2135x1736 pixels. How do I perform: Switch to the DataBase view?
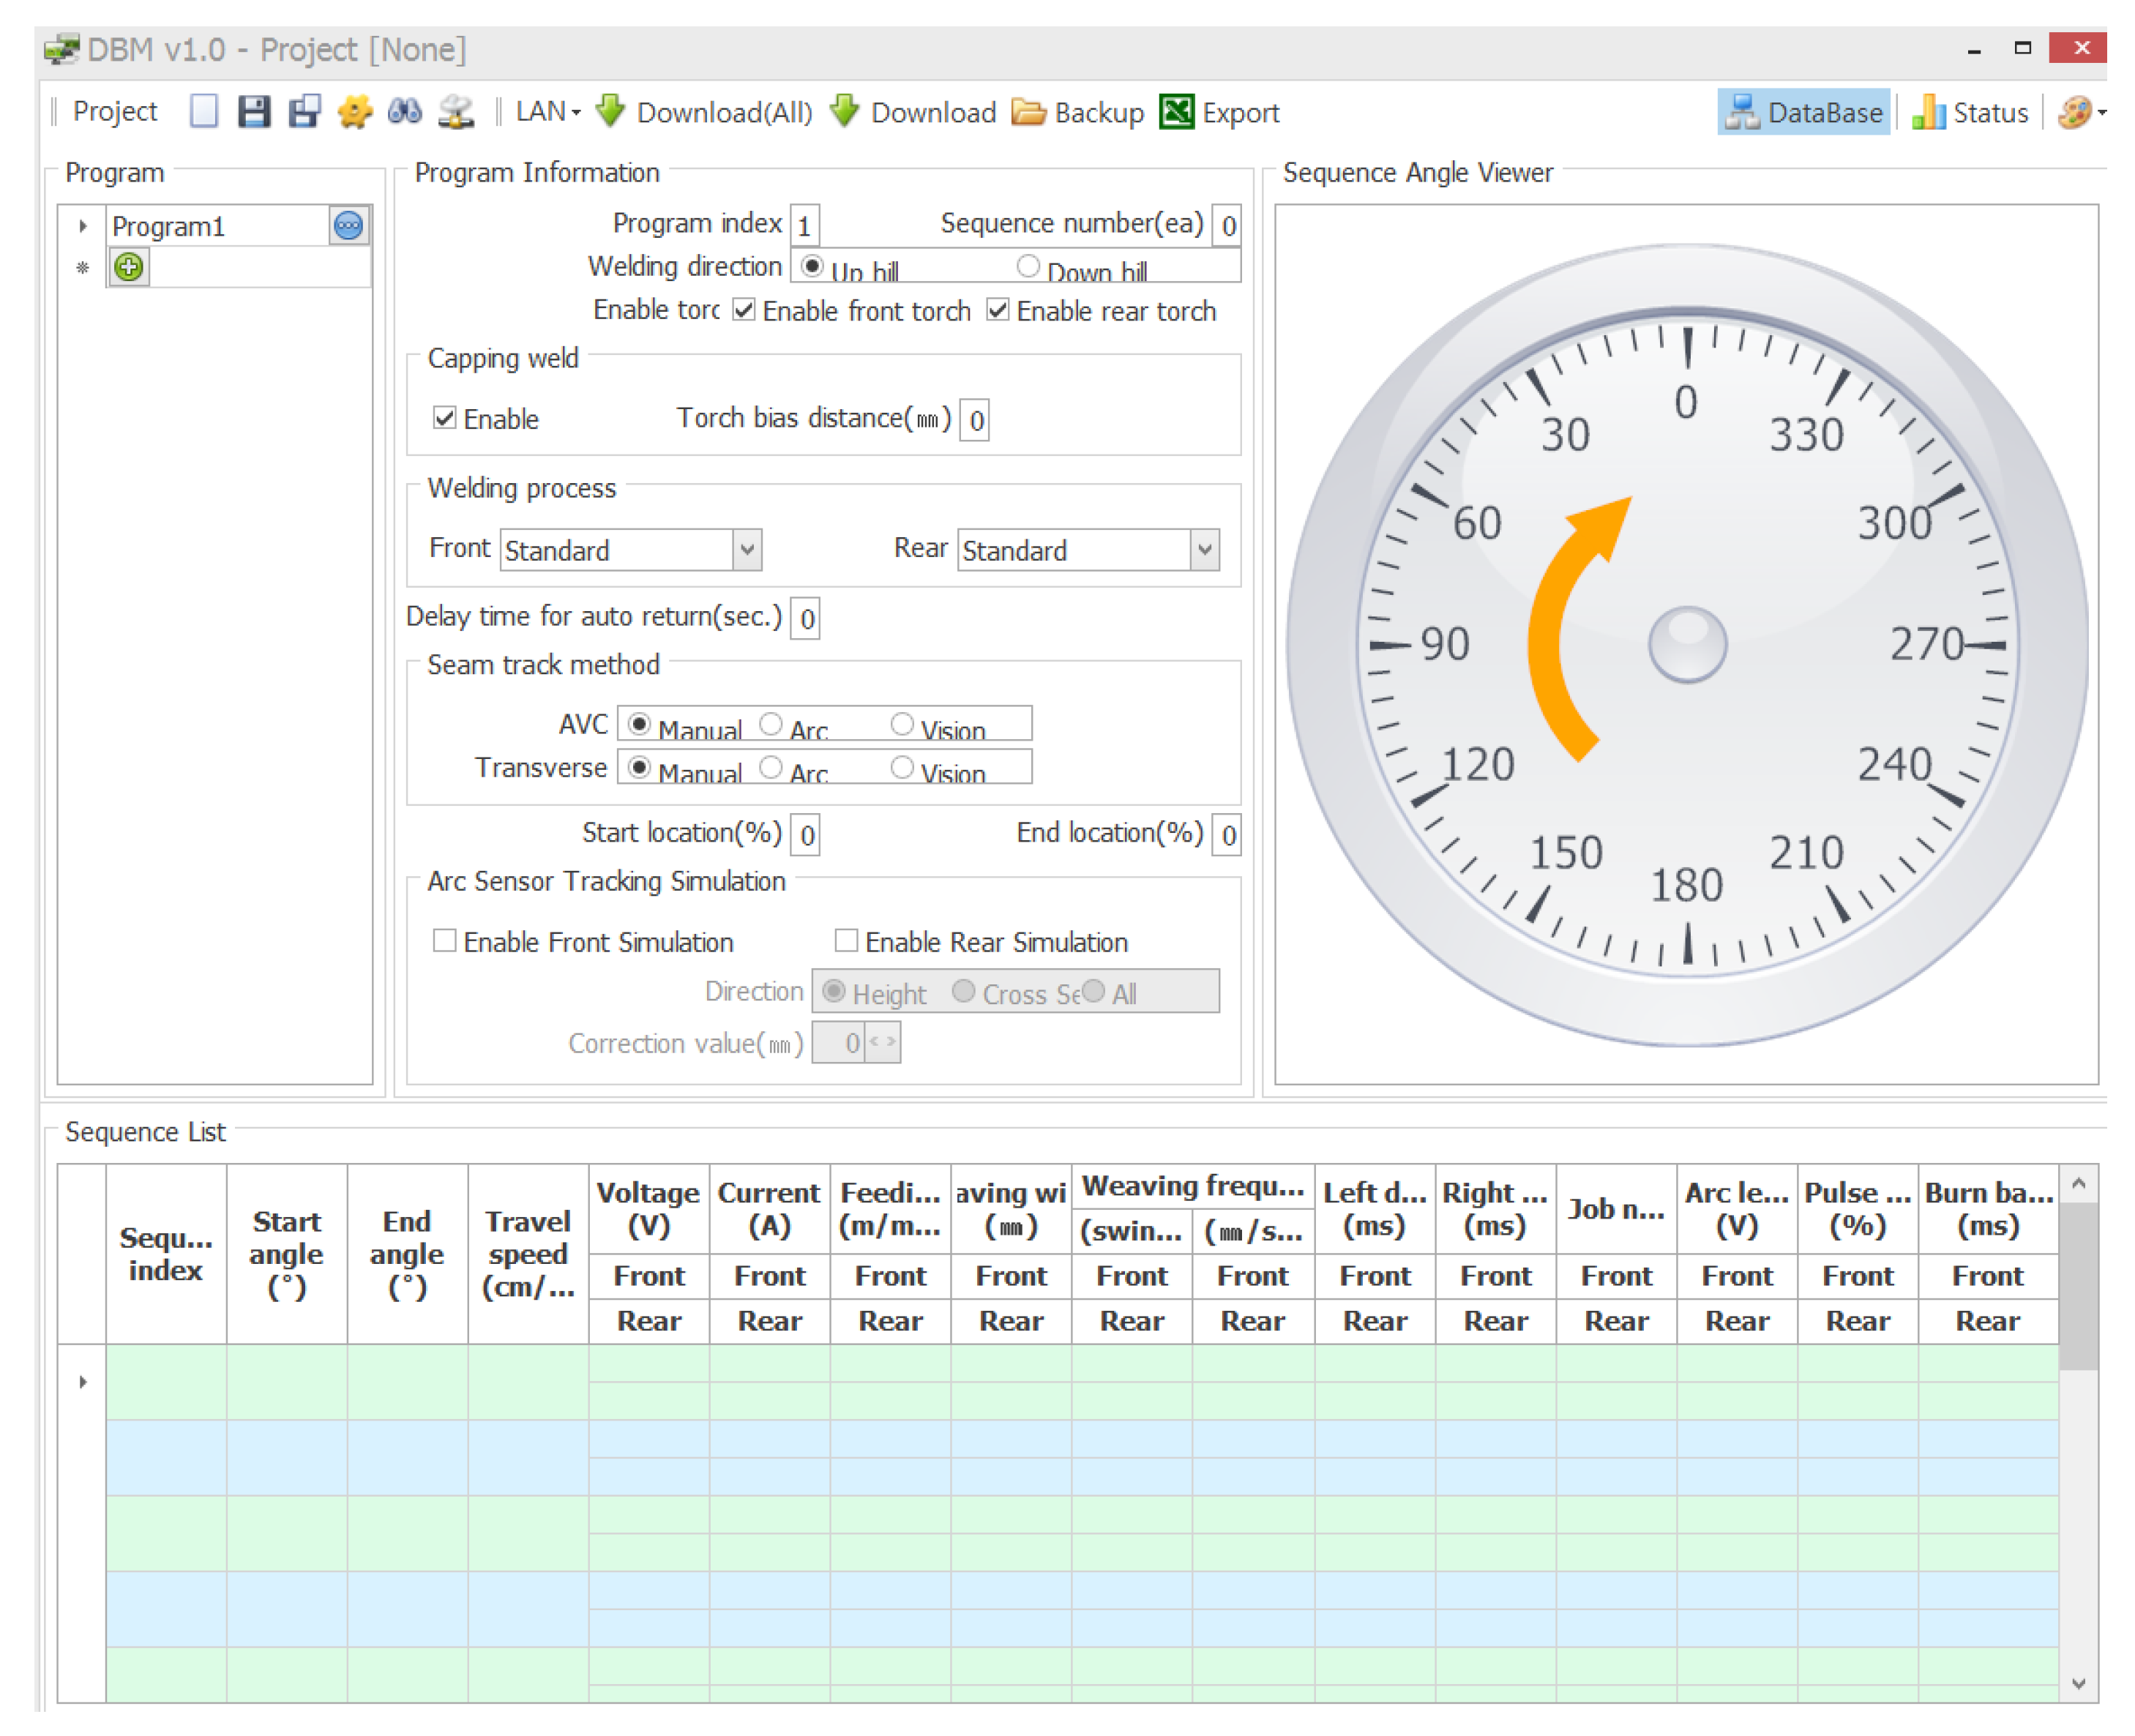click(1804, 112)
